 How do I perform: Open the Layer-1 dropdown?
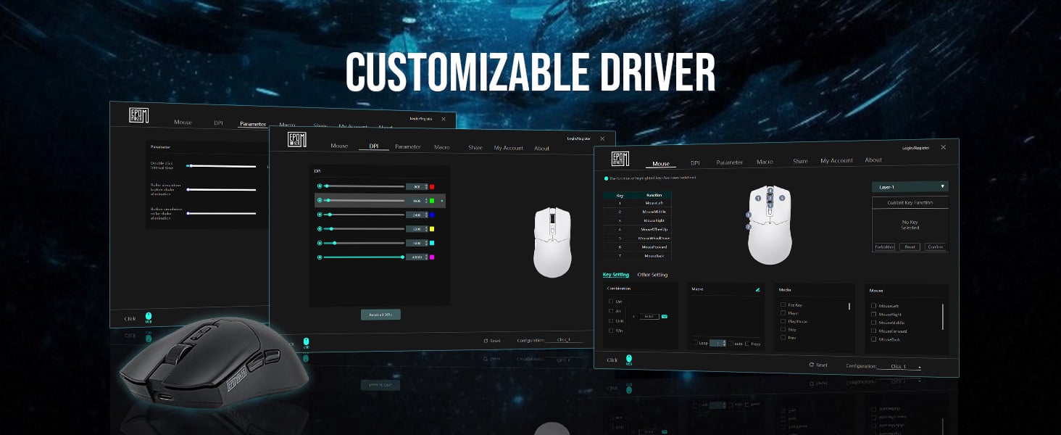tap(910, 186)
